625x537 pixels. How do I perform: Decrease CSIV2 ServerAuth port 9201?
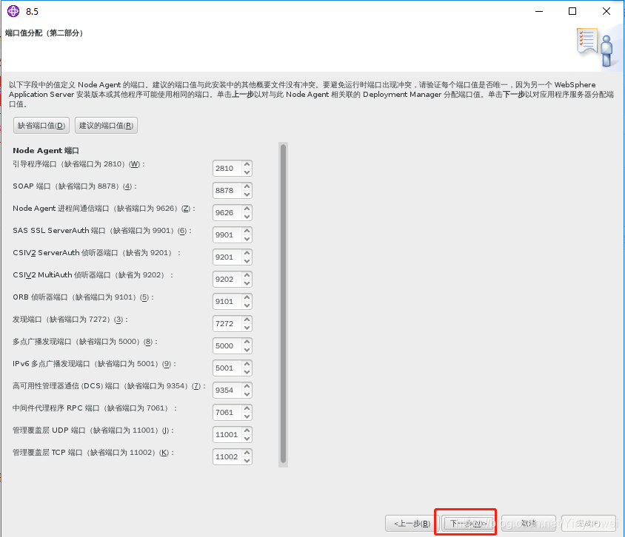247,262
